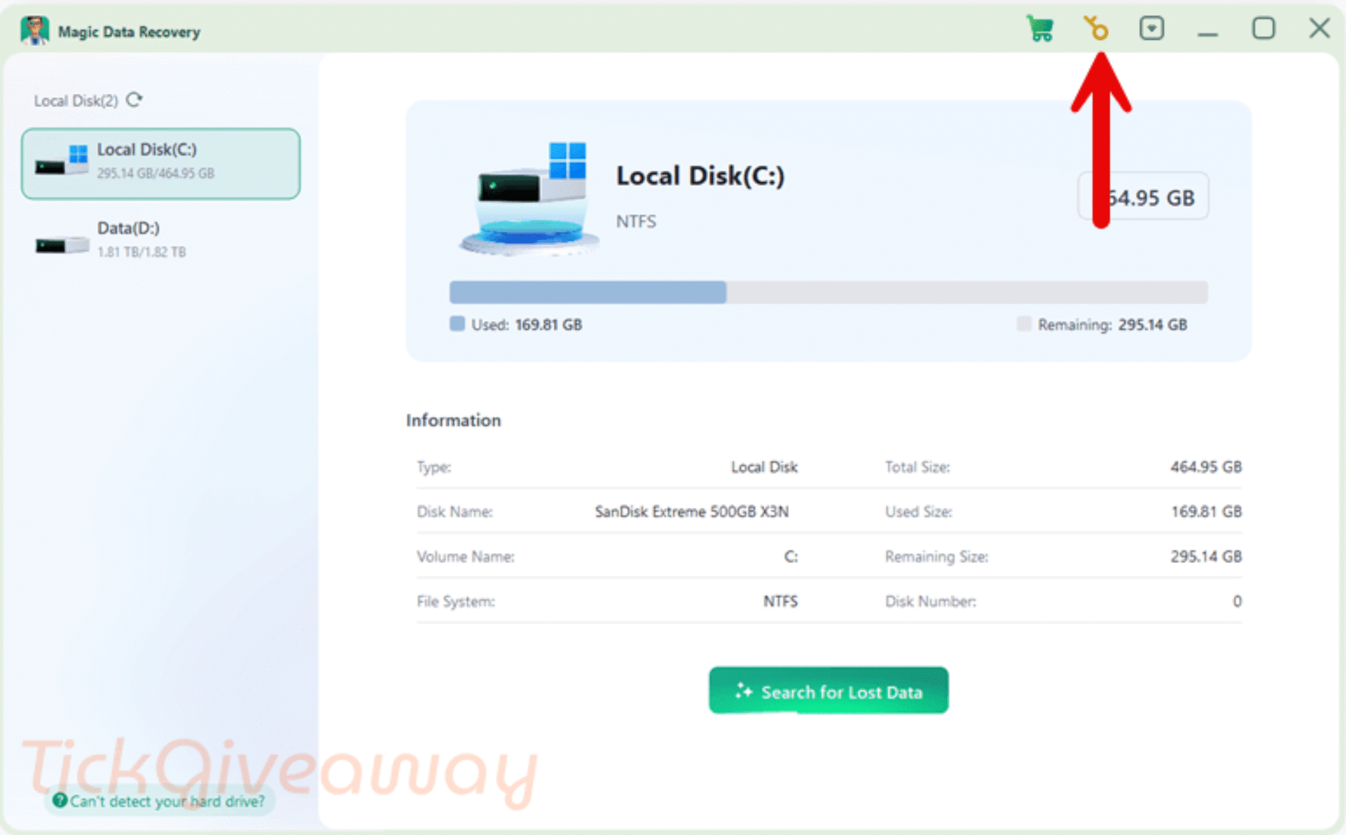Refresh the Local Disk list
The height and width of the screenshot is (835, 1346).
tap(135, 100)
